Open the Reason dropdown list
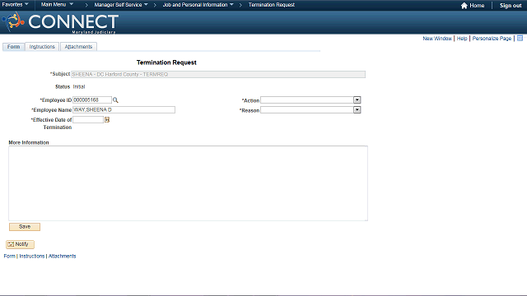This screenshot has height=296, width=527. coord(357,109)
